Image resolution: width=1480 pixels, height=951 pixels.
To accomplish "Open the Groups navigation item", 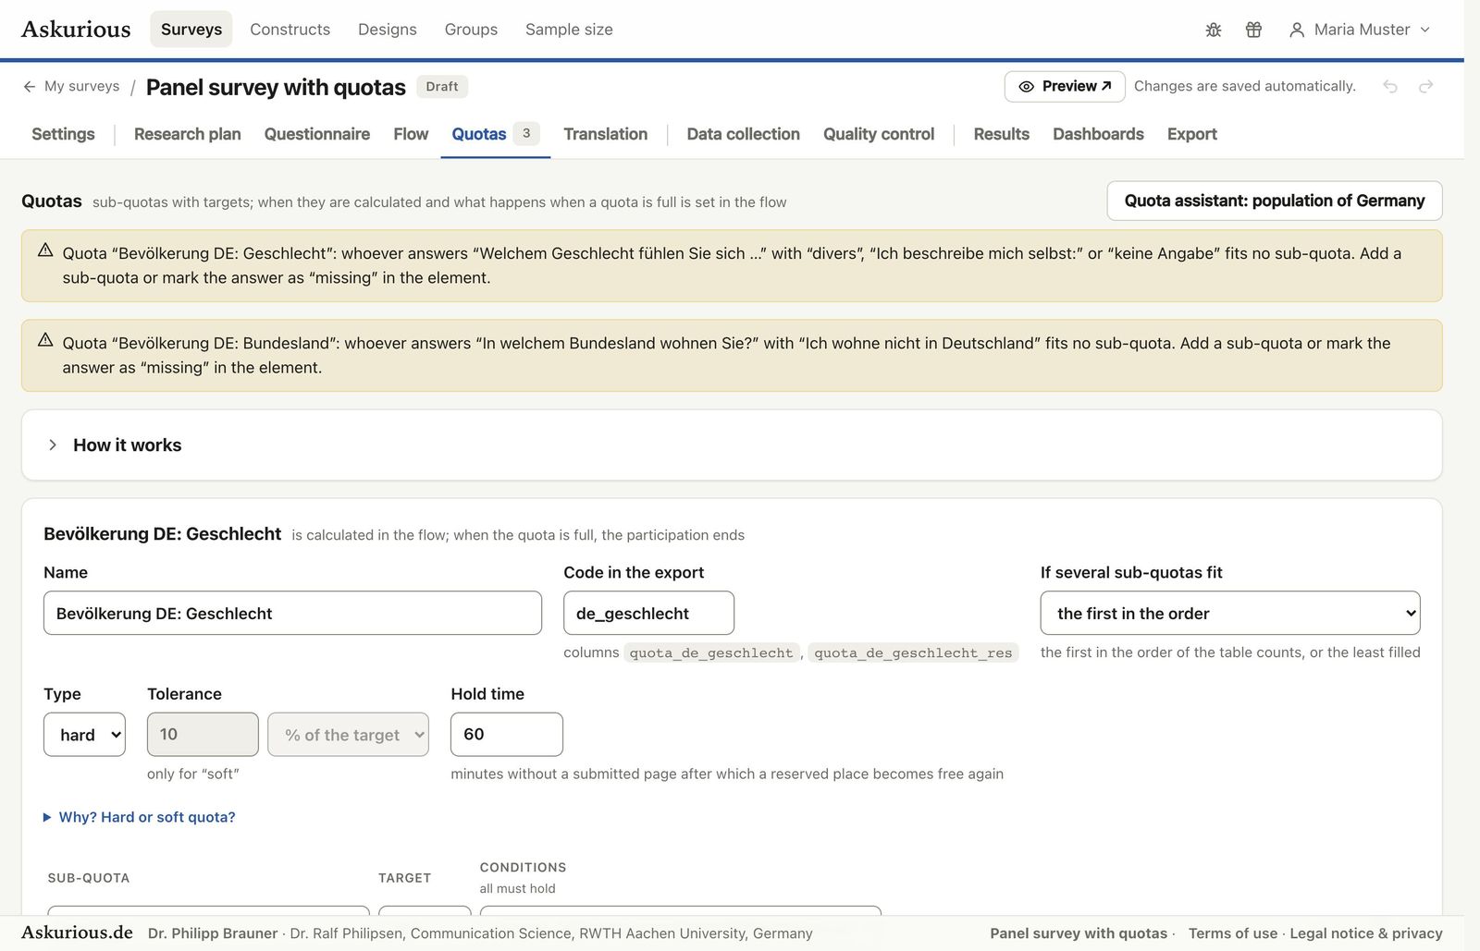I will coord(471,30).
